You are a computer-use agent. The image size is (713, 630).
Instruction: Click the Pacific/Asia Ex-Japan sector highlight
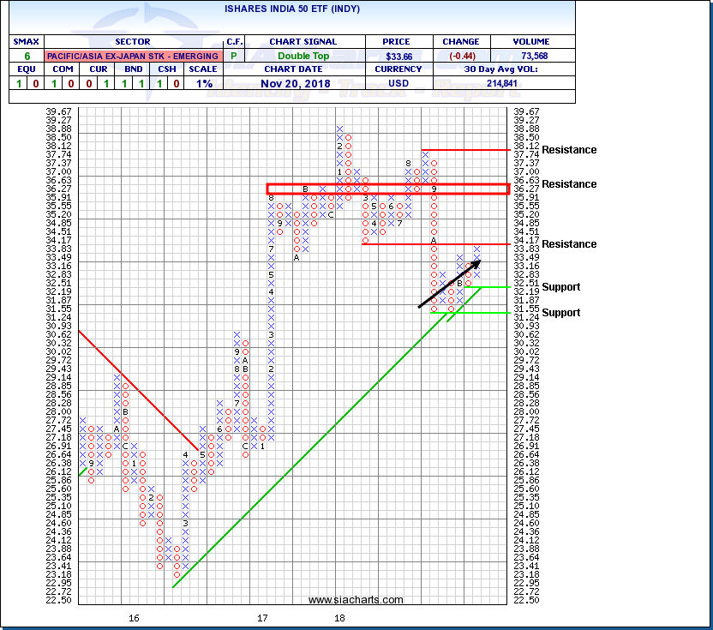[132, 56]
